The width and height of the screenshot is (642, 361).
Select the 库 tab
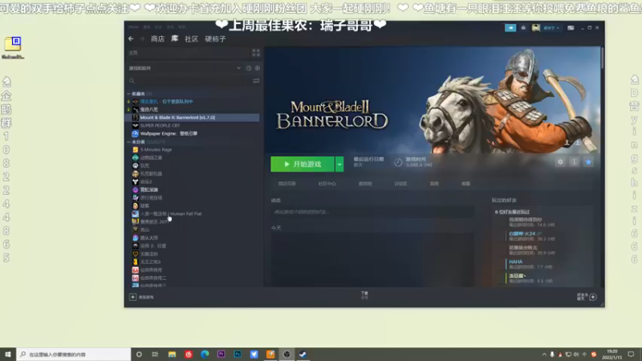coord(174,39)
